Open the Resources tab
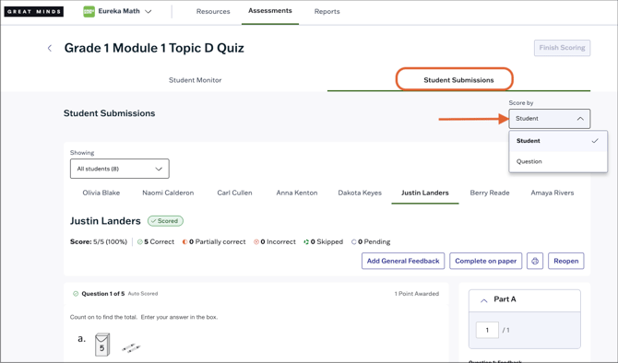 [213, 11]
